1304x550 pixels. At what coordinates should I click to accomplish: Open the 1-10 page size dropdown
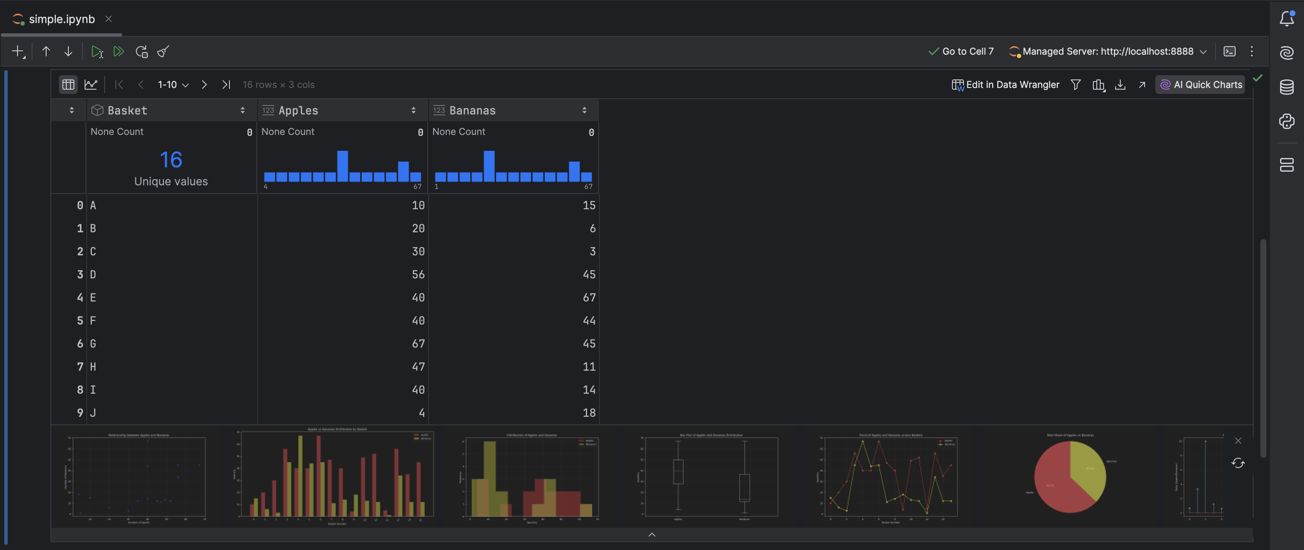[173, 85]
